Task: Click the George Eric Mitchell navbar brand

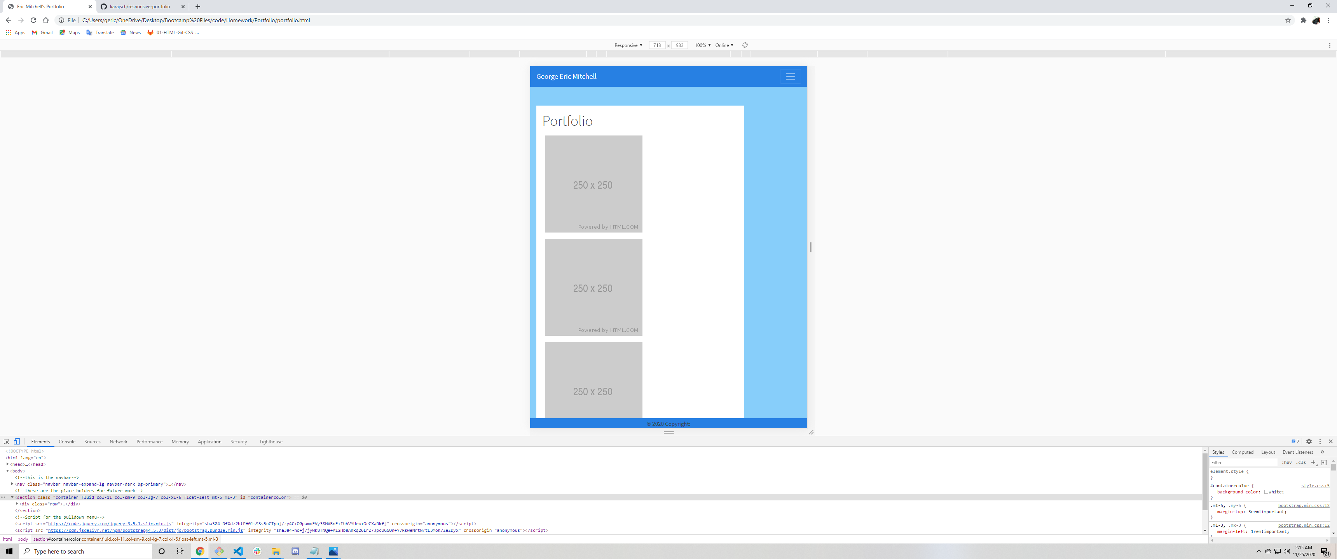Action: coord(566,76)
